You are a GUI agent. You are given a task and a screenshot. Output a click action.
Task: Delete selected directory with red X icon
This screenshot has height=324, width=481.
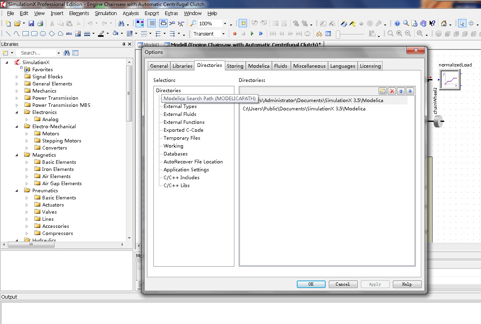392,91
